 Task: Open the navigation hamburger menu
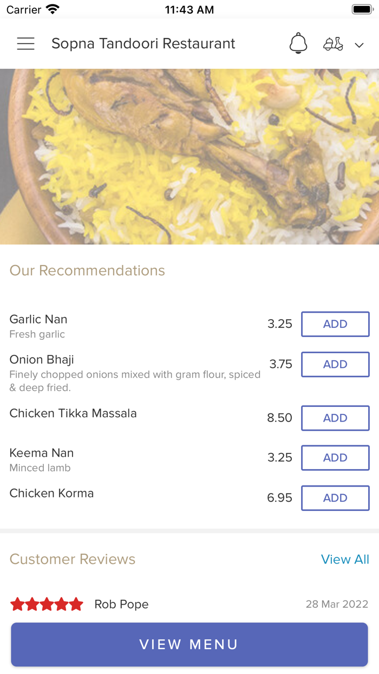[25, 43]
